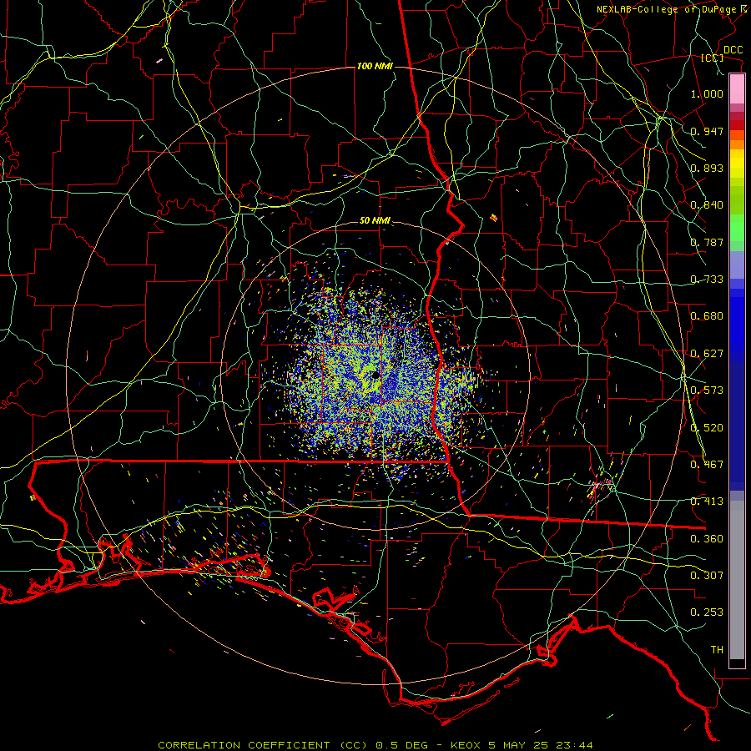Click the 0.787 scale value
This screenshot has width=751, height=751.
[x=707, y=242]
